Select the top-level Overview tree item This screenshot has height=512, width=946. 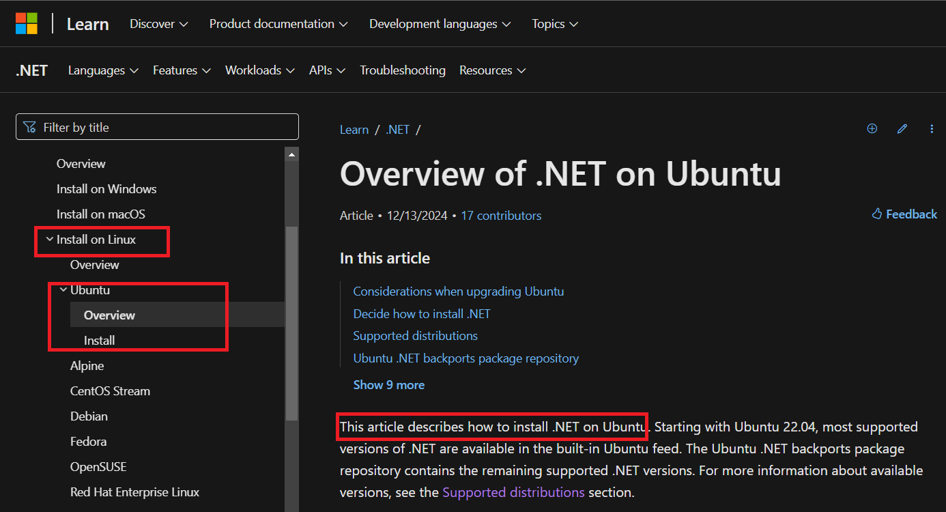[x=81, y=164]
